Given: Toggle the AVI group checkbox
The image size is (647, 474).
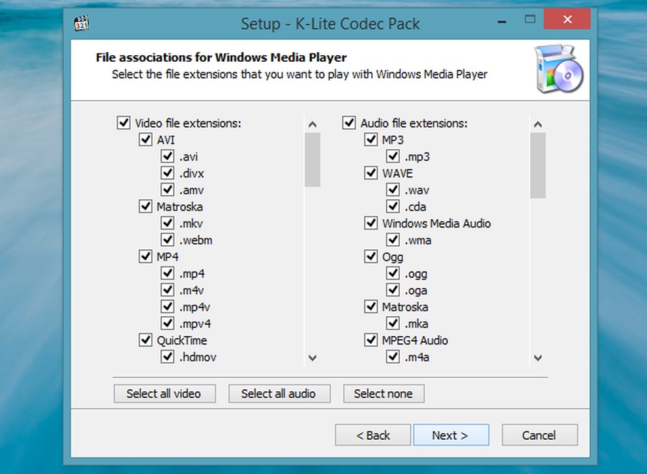Looking at the screenshot, I should [x=145, y=139].
